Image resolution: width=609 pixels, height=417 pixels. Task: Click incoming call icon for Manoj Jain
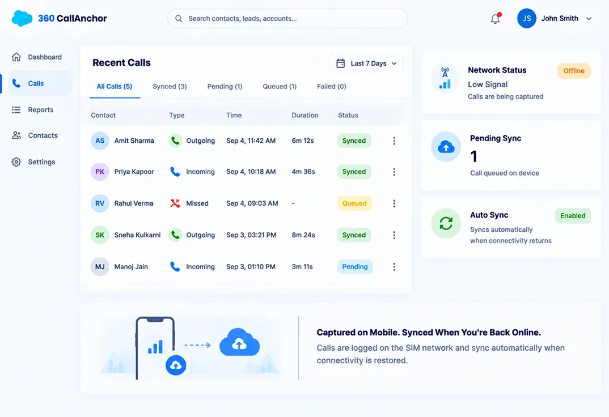click(x=175, y=267)
